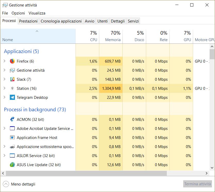Sort by the Motore GPU column header
The height and width of the screenshot is (192, 215).
click(204, 36)
